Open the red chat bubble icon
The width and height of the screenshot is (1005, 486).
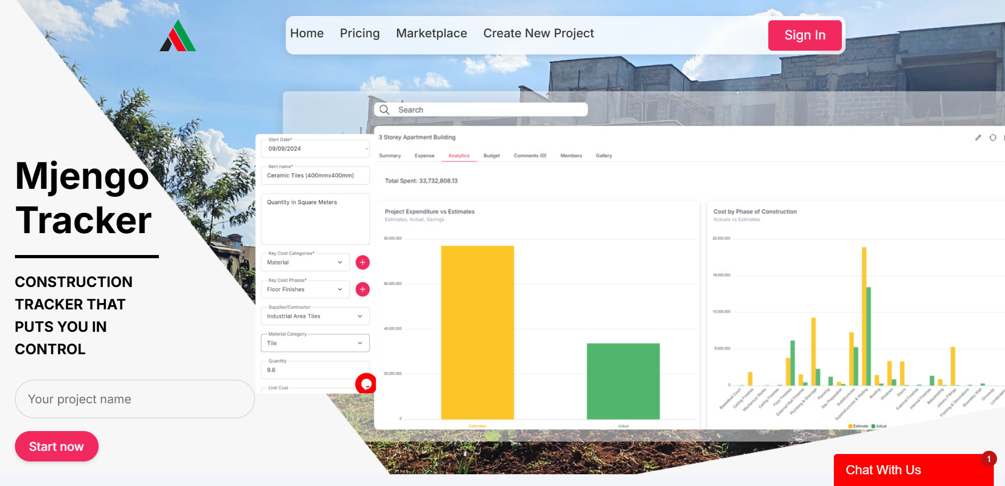(366, 384)
